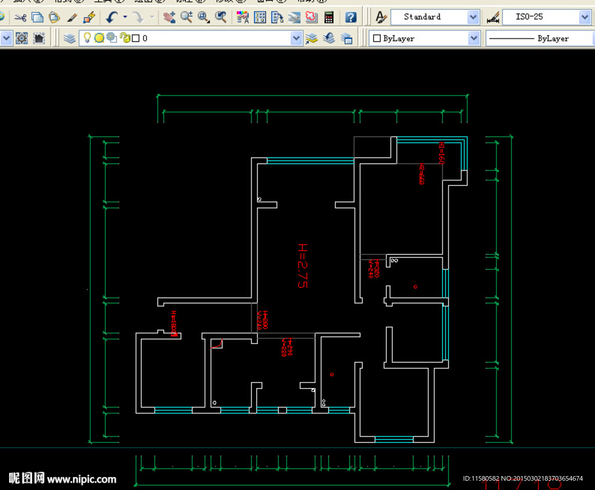The image size is (595, 490).
Task: Click the Cut scissors icon
Action: tap(20, 17)
